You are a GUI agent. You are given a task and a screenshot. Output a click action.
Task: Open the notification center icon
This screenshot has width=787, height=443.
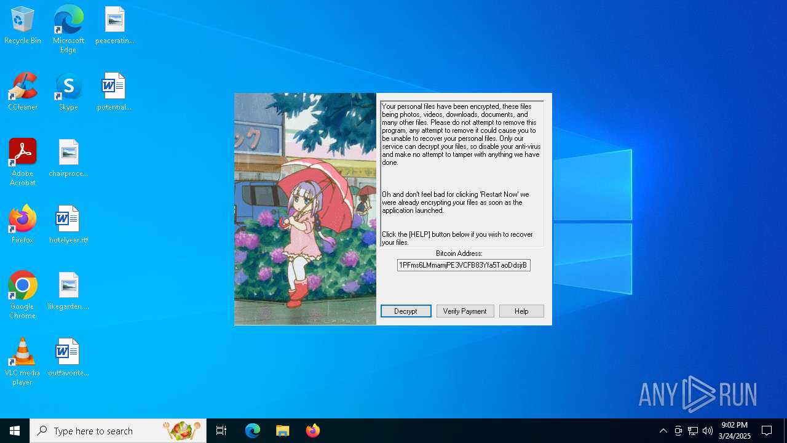(767, 431)
